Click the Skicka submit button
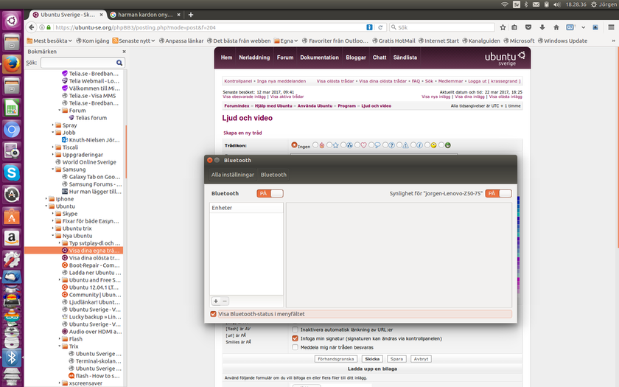The image size is (619, 387). 372,359
